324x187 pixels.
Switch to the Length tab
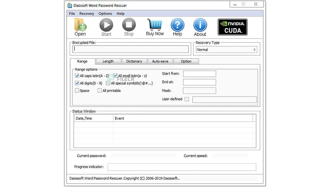click(x=108, y=61)
